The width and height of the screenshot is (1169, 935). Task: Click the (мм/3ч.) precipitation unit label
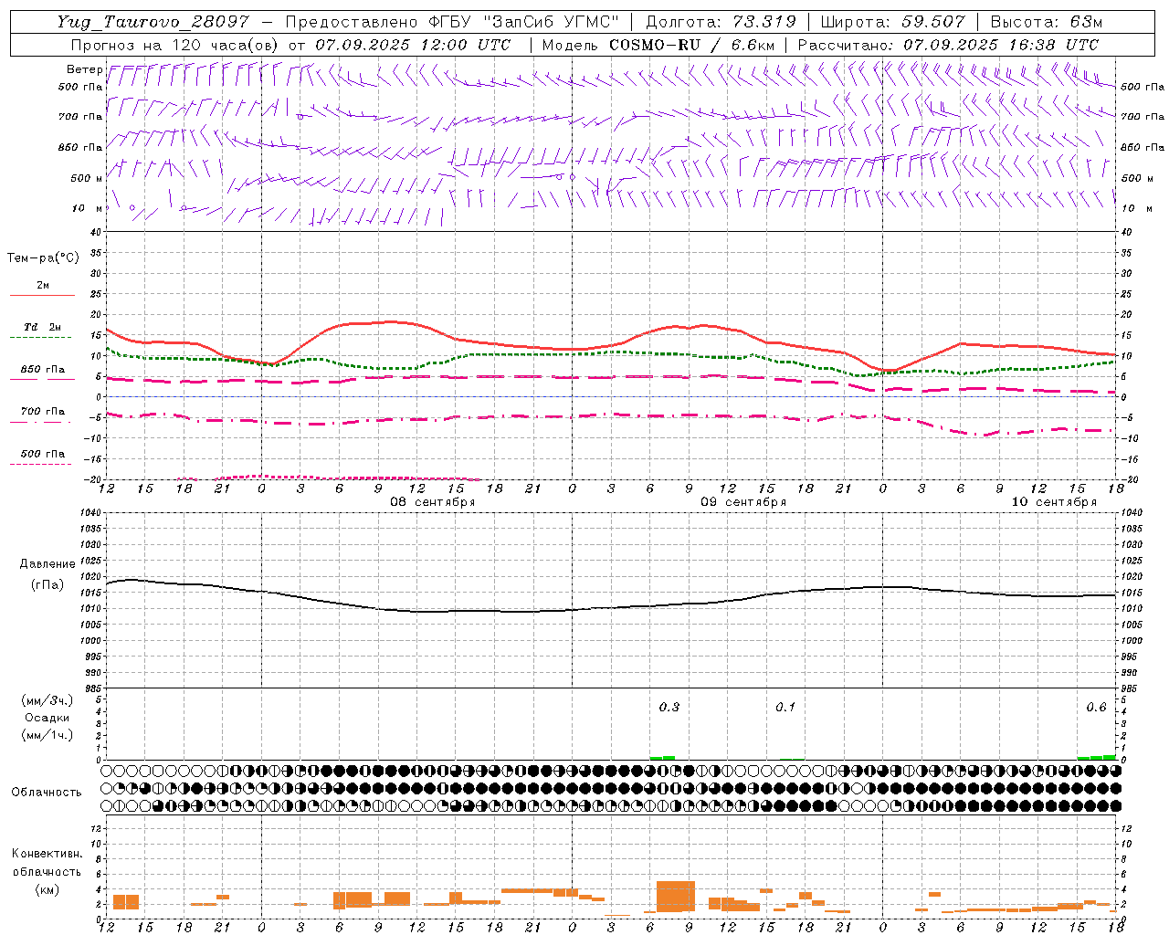(47, 701)
